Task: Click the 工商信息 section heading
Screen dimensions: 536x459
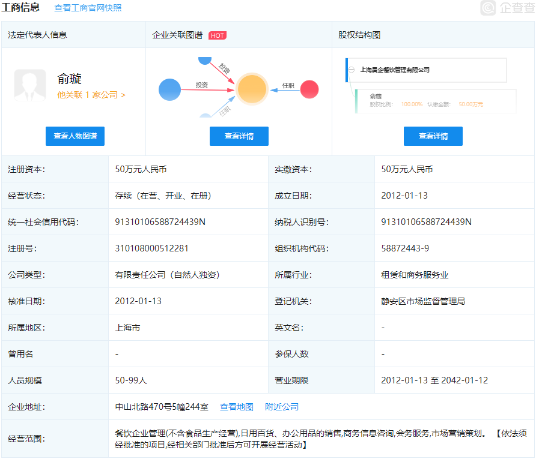Action: [x=21, y=8]
